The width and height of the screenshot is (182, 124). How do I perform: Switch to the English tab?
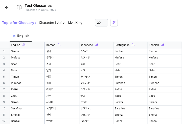tap(21, 36)
